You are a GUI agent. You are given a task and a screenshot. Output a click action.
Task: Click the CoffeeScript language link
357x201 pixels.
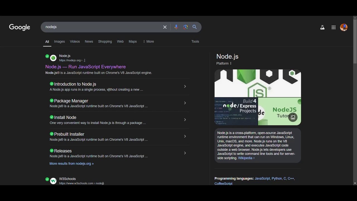tap(223, 184)
